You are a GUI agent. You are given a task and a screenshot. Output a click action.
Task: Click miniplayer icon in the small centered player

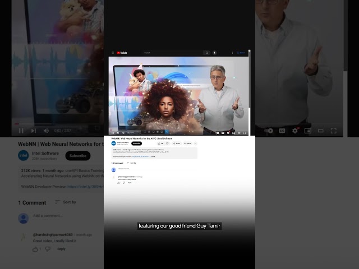[233, 133]
